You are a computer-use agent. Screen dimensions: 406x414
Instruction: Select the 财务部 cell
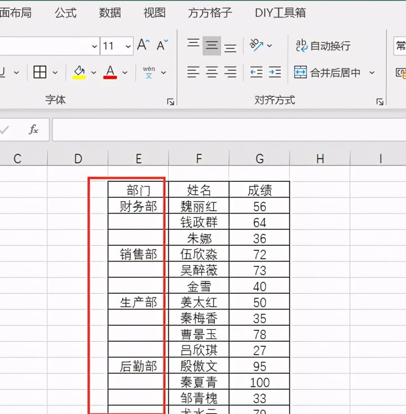(x=138, y=206)
